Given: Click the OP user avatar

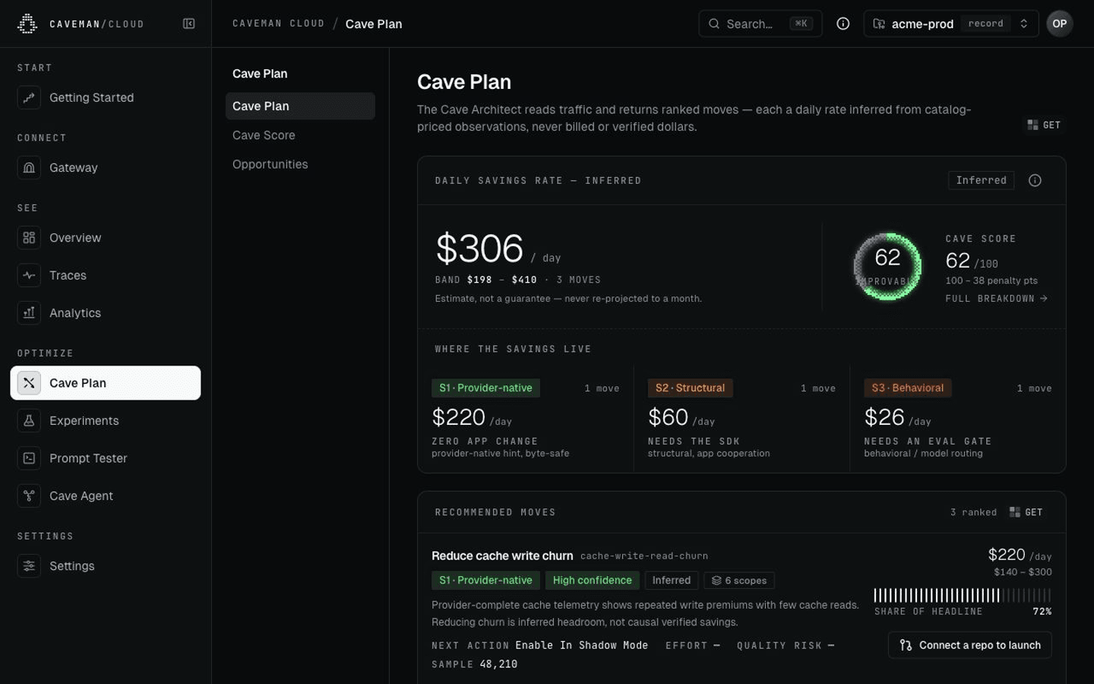Looking at the screenshot, I should tap(1060, 24).
